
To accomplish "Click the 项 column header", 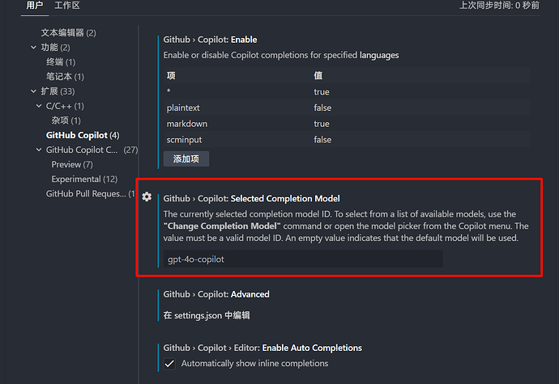I will click(x=171, y=75).
